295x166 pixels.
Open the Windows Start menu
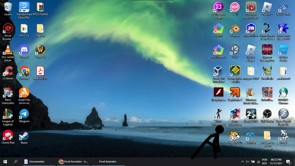pos(5,161)
